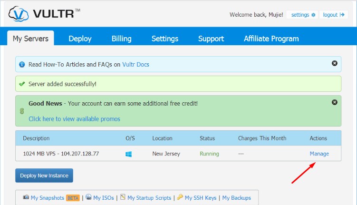Dismiss the Vultr Docs notice

tap(335, 63)
